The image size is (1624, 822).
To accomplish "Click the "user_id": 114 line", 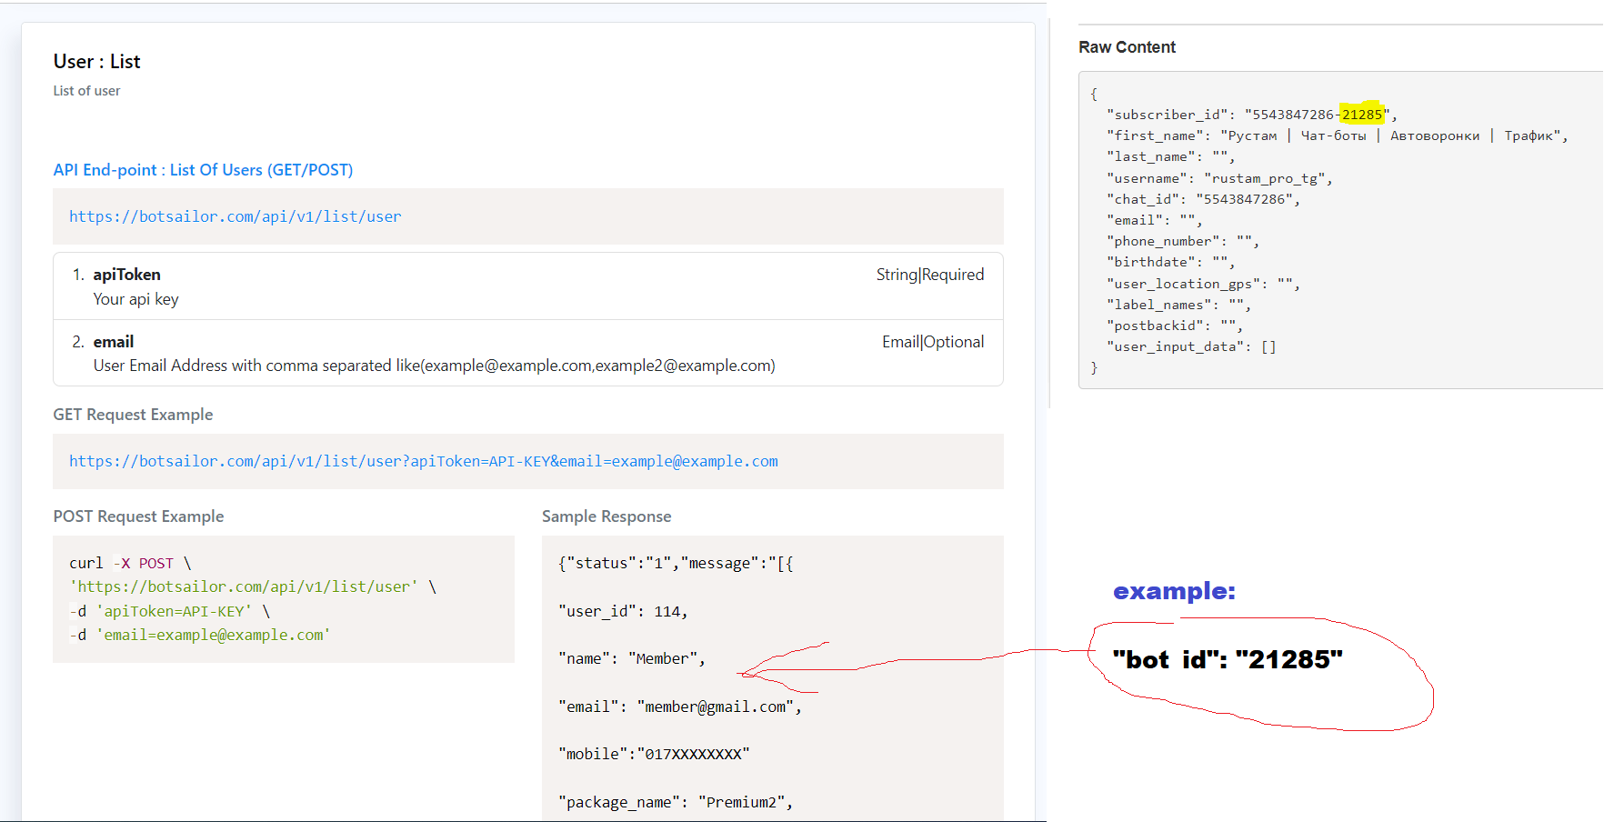I will tap(623, 611).
